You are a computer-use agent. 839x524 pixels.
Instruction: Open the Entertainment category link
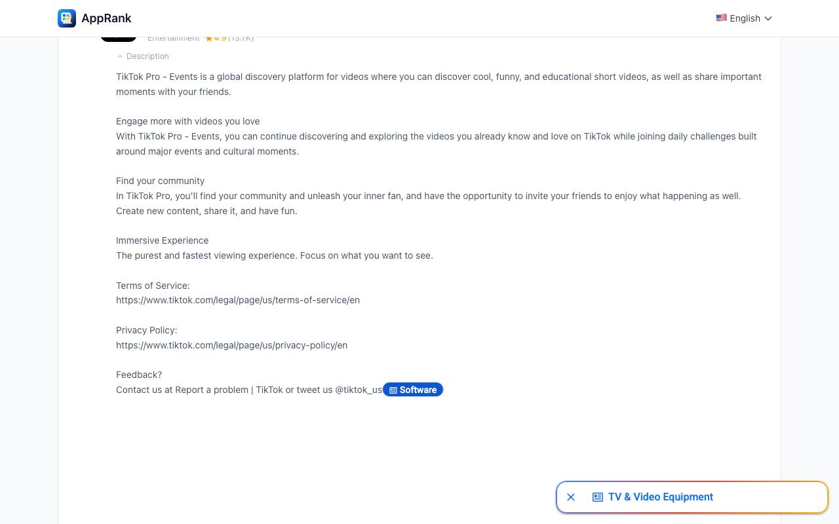173,39
